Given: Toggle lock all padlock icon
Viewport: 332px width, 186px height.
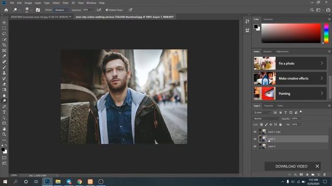Looking at the screenshot, I should click(280, 125).
